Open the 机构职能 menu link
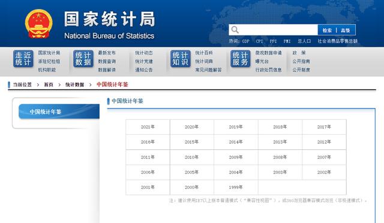The width and height of the screenshot is (384, 223). tap(47, 70)
